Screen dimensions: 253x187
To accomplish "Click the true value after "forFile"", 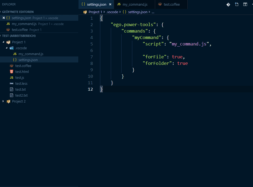I will tap(177, 57).
